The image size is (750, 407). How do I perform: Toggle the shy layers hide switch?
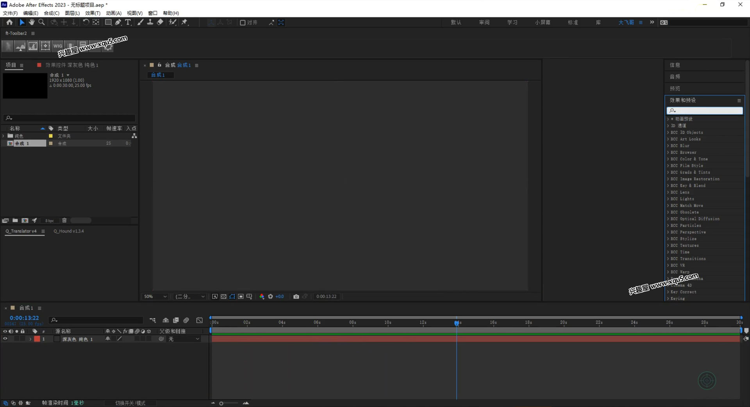(166, 320)
